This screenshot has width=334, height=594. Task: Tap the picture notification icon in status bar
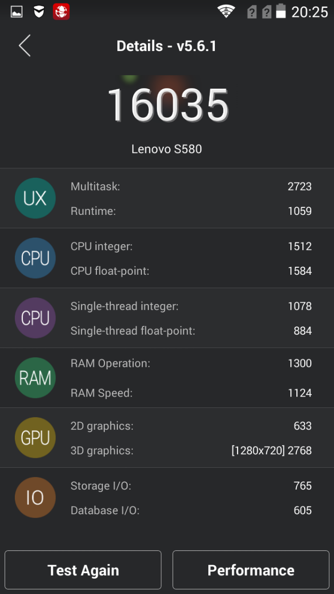[17, 11]
